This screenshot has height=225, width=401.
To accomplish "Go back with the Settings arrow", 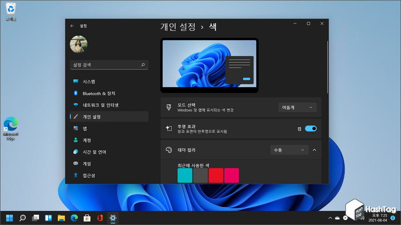I will (72, 26).
